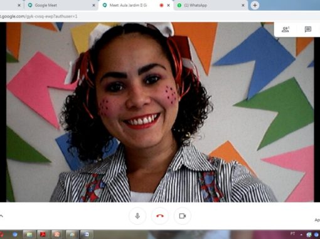Hang up with the red end-call button
The width and height of the screenshot is (320, 239).
point(160,216)
